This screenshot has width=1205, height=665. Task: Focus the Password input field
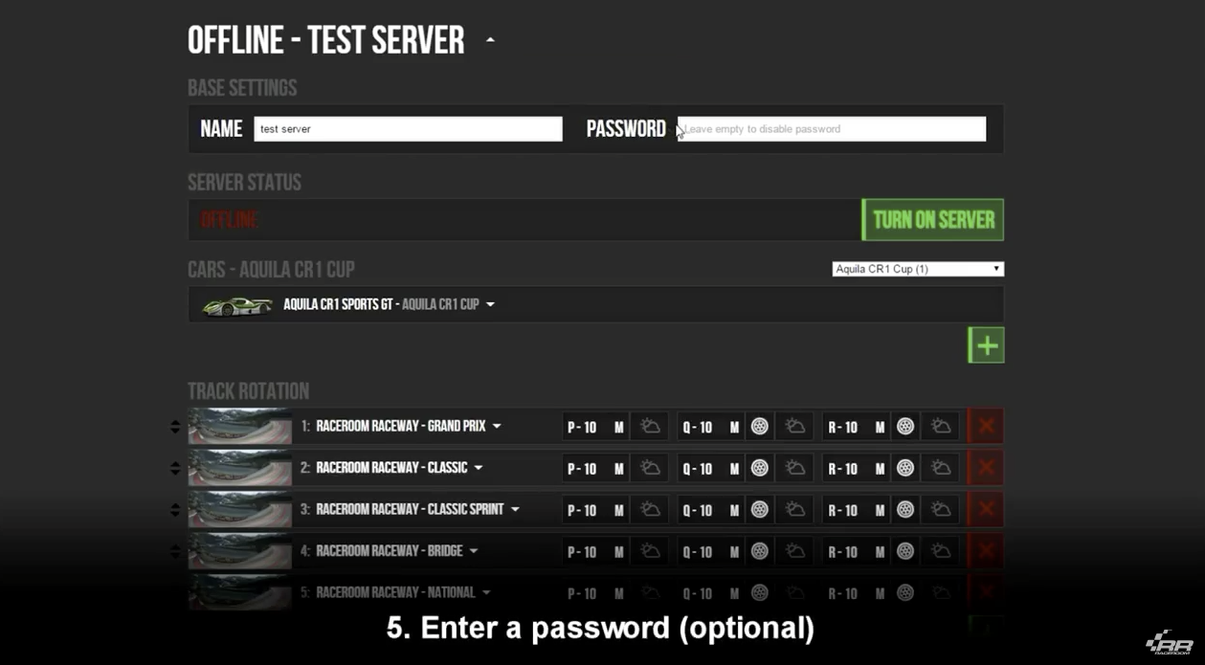(832, 129)
